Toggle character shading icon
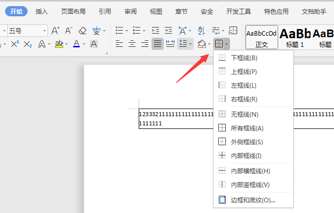Viewport: 334px width, 213px height. pyautogui.click(x=94, y=44)
